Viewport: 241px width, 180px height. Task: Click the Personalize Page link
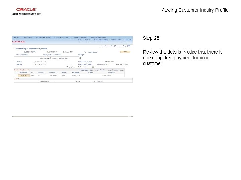[x=121, y=46]
